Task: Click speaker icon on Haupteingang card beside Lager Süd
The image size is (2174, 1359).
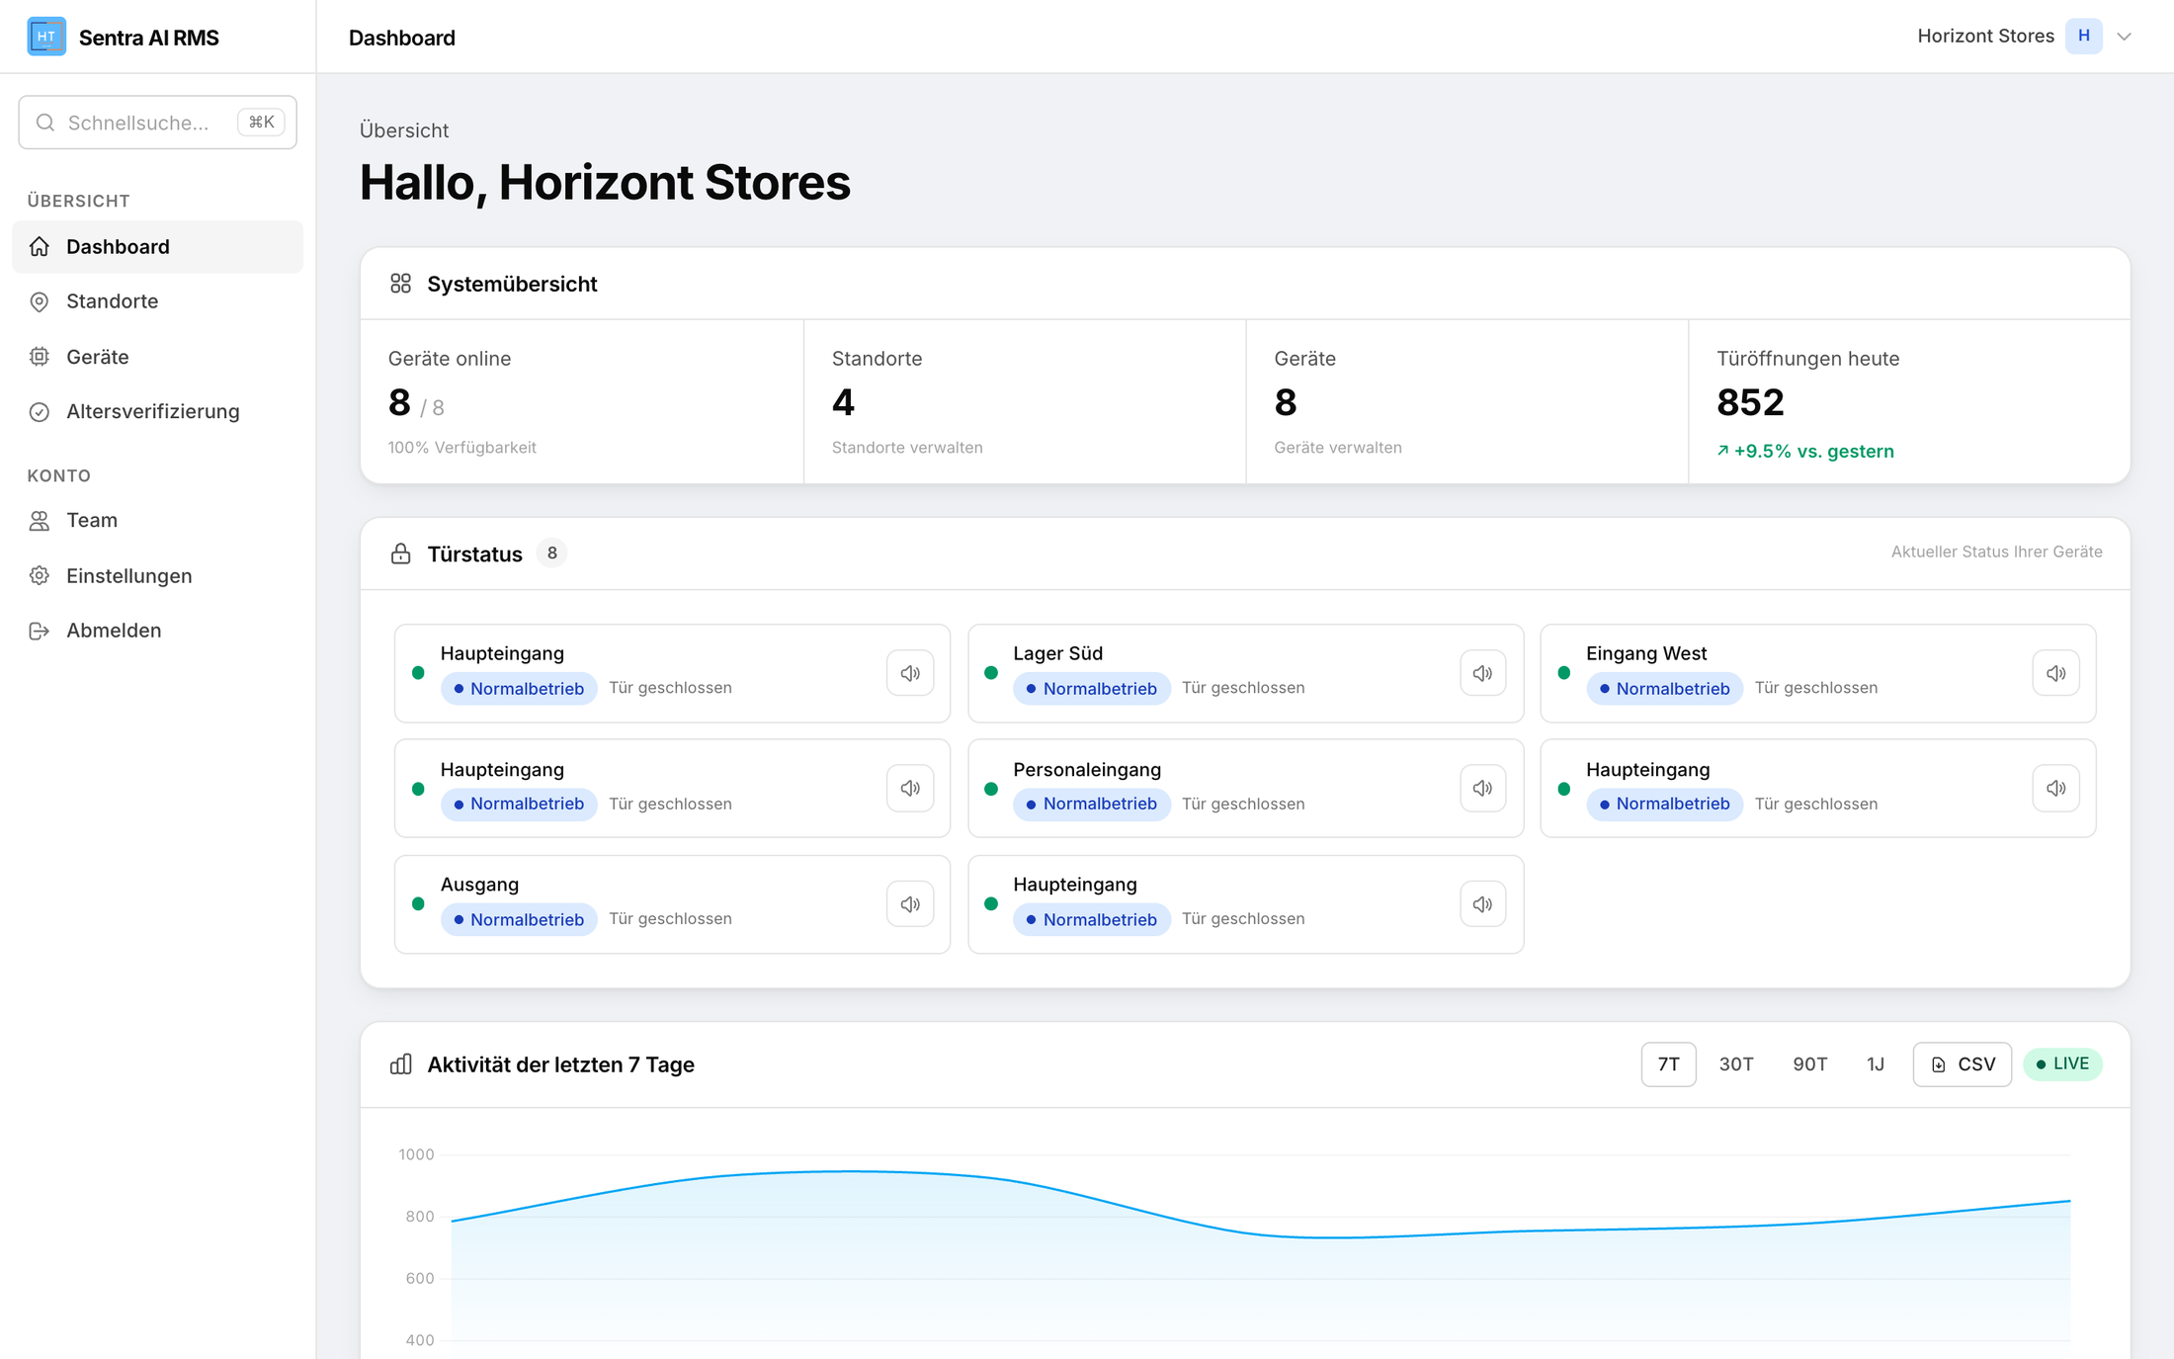Action: [x=910, y=673]
